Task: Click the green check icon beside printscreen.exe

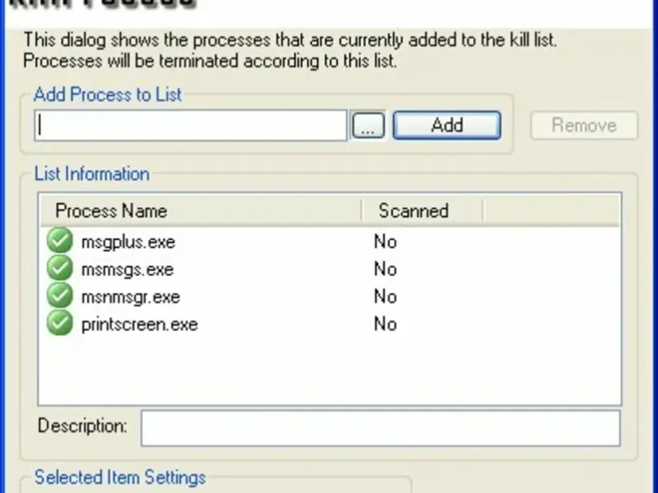Action: coord(59,323)
